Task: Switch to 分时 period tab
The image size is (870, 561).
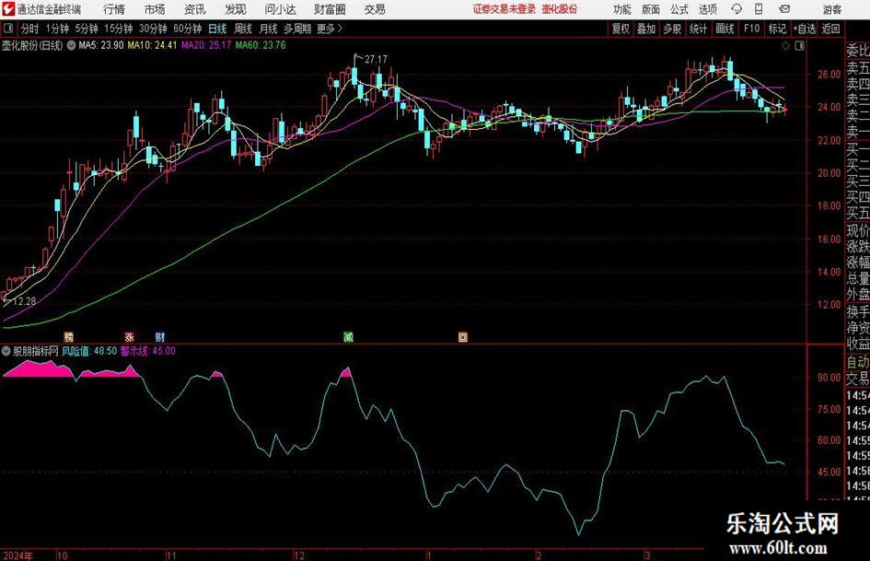Action: click(30, 29)
